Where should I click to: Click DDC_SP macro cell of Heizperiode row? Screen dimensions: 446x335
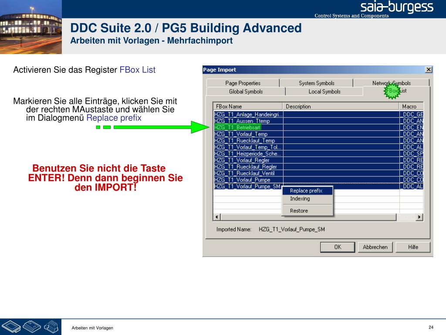tap(412, 154)
